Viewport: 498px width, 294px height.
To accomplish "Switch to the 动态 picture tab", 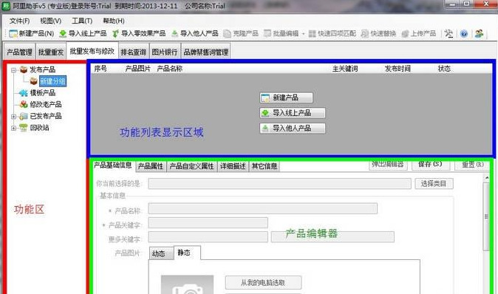I will (161, 253).
